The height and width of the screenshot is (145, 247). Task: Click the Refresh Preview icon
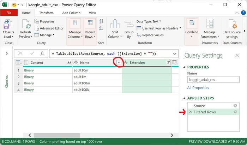(26, 24)
